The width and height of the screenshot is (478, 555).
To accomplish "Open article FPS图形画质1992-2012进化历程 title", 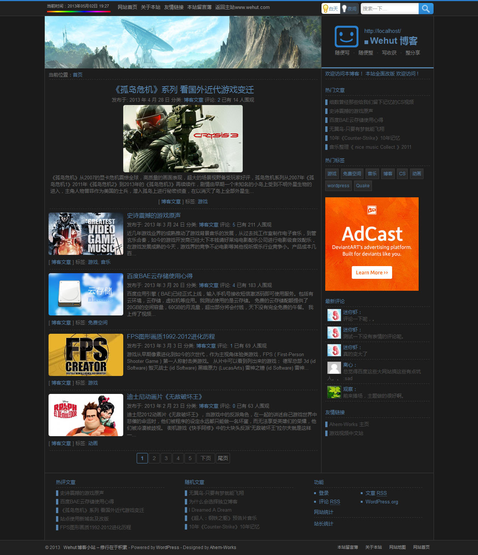I will (x=171, y=337).
